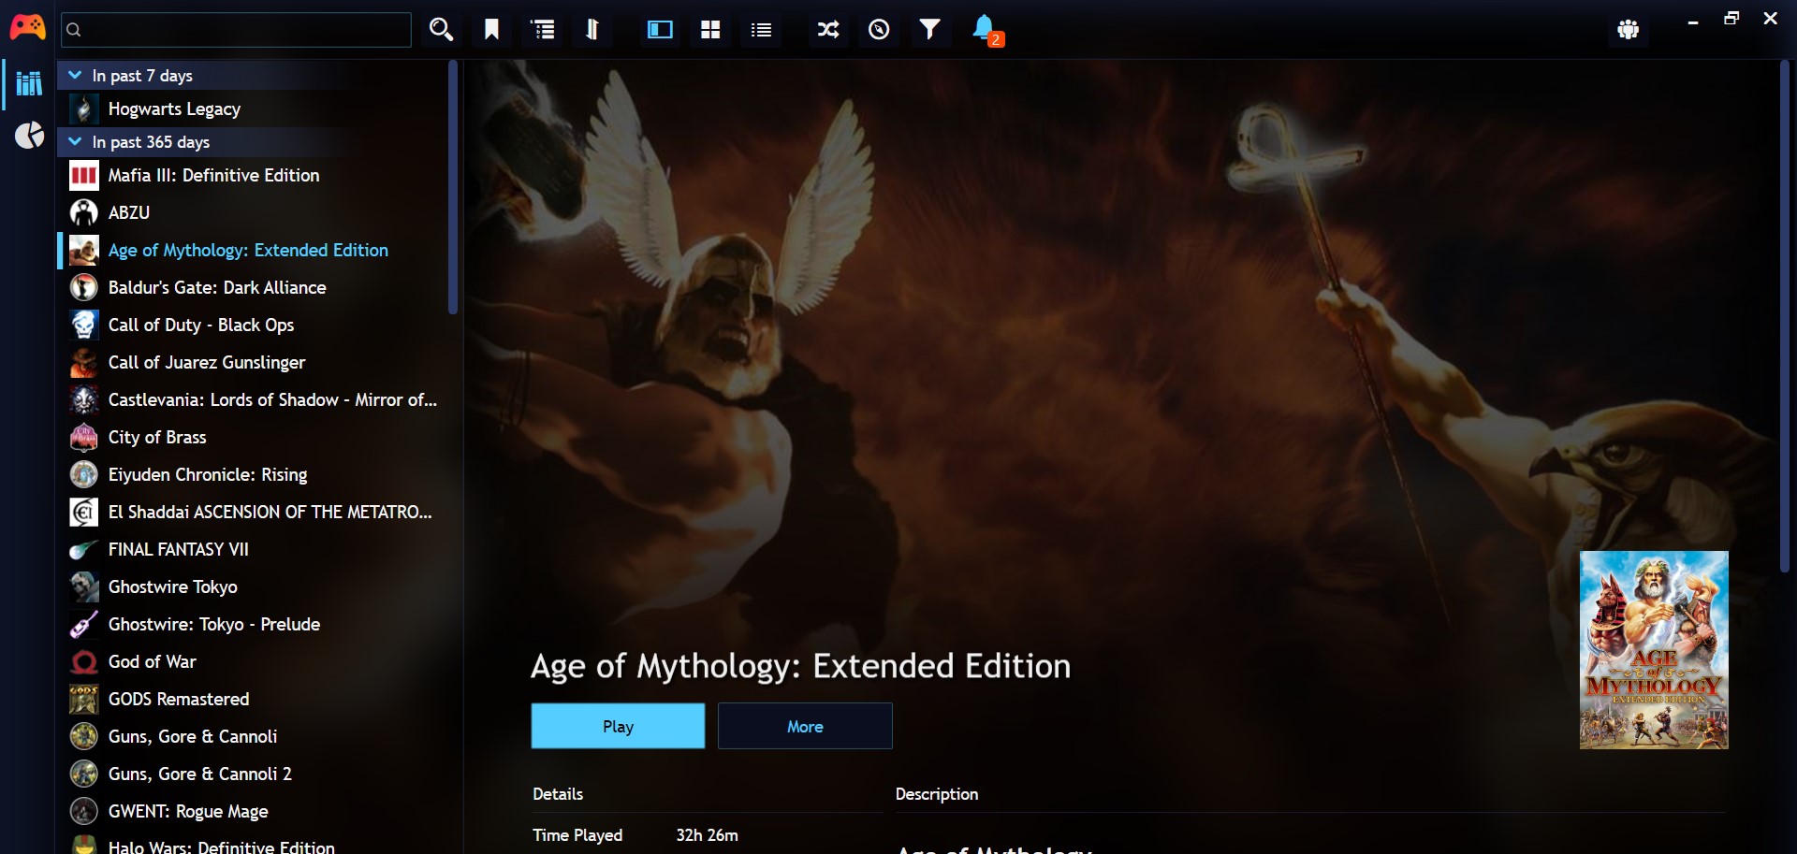
Task: Click the ABZU game icon
Action: click(x=84, y=212)
